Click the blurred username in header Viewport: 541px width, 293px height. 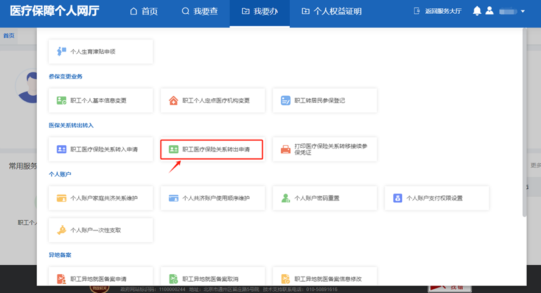click(508, 12)
